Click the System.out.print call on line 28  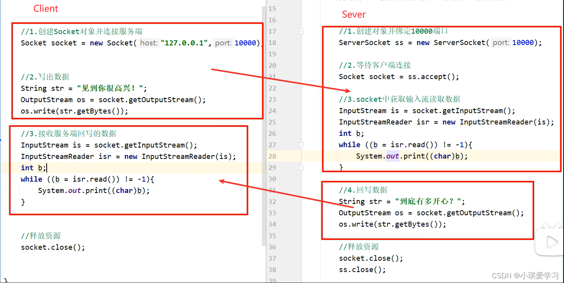click(x=412, y=156)
